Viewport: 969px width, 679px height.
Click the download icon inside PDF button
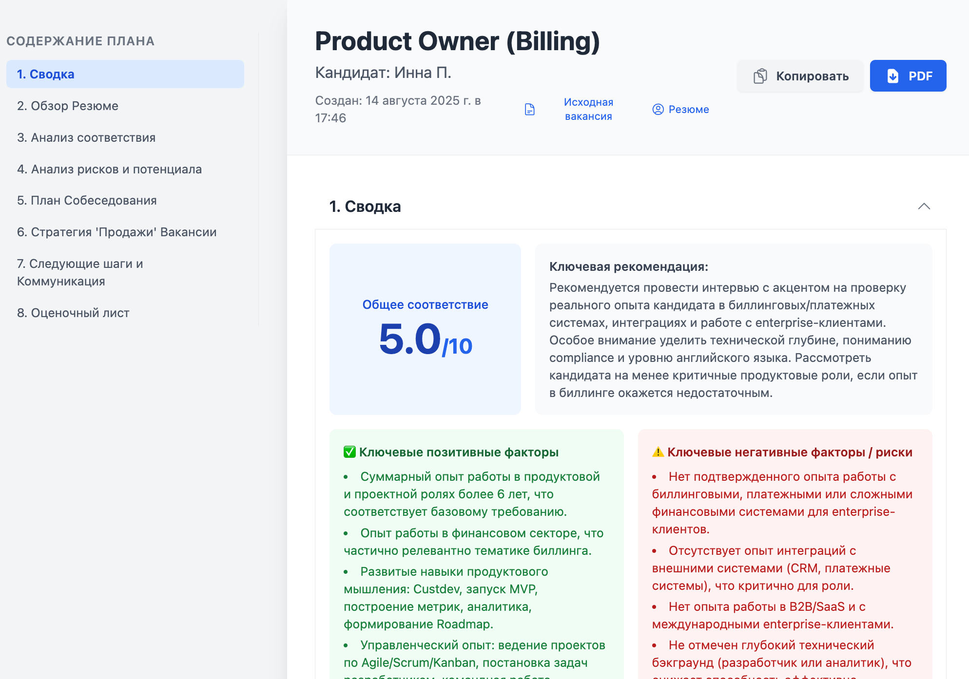(x=893, y=76)
